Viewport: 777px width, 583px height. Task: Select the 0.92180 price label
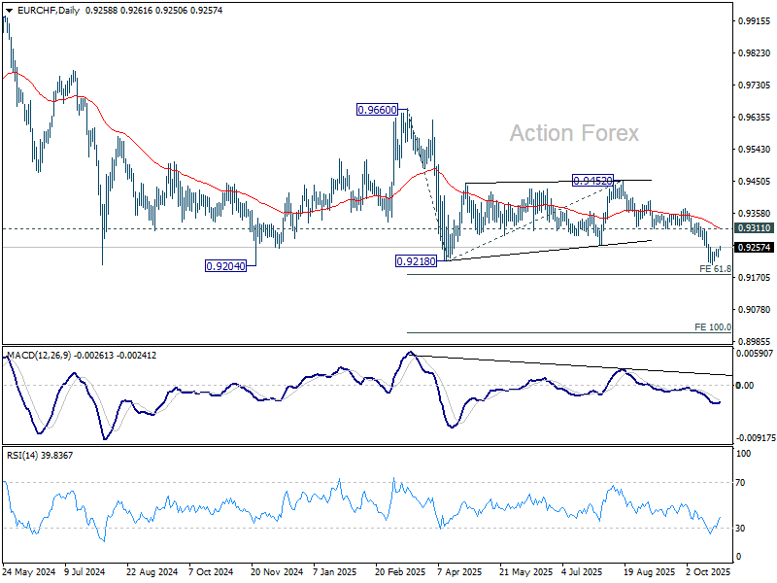coord(417,260)
